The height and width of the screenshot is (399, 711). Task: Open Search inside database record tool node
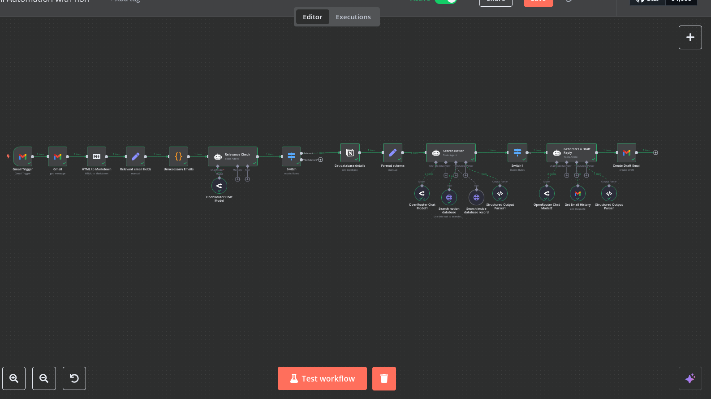click(476, 197)
